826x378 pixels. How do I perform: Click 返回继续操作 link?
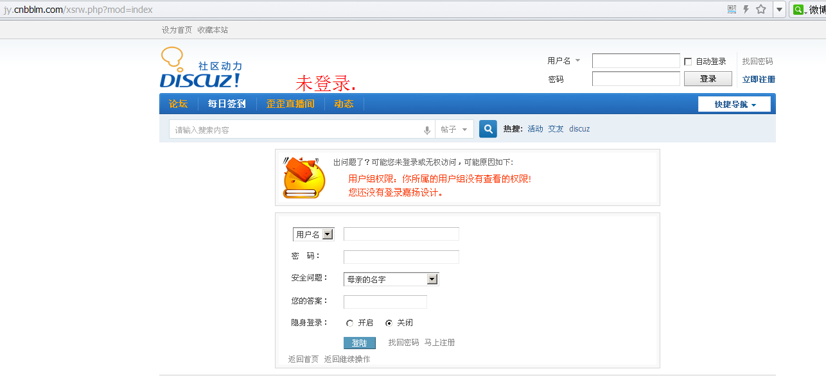pos(347,359)
